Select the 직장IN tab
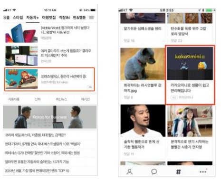This screenshot has height=180, width=221. tap(64, 18)
